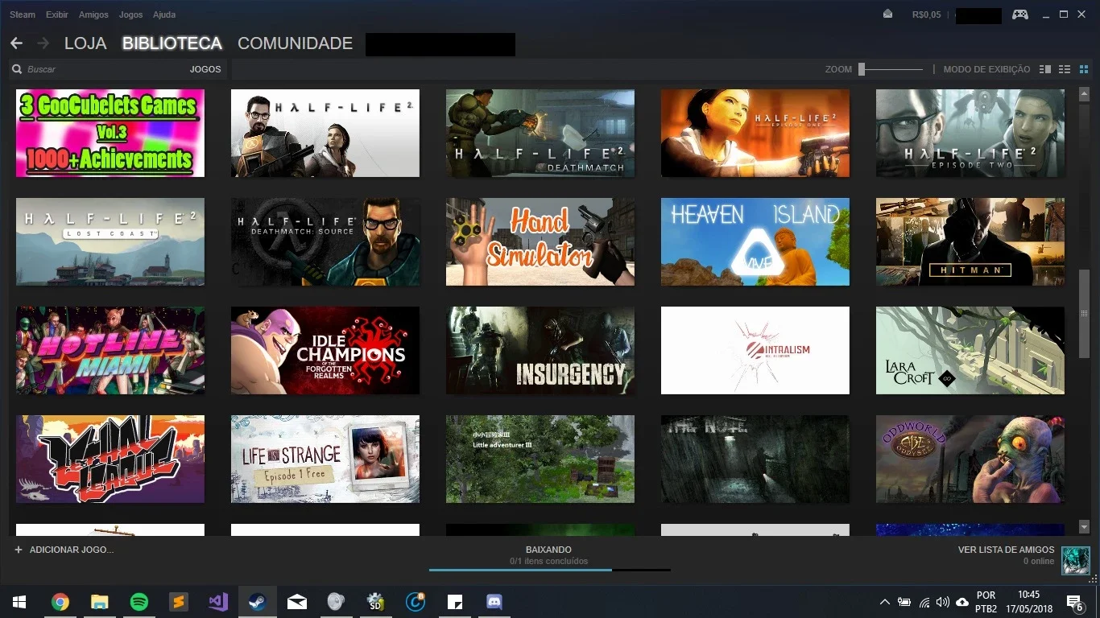Select Oddworld Abe's Oddysee tile
This screenshot has width=1100, height=618.
[x=970, y=459]
